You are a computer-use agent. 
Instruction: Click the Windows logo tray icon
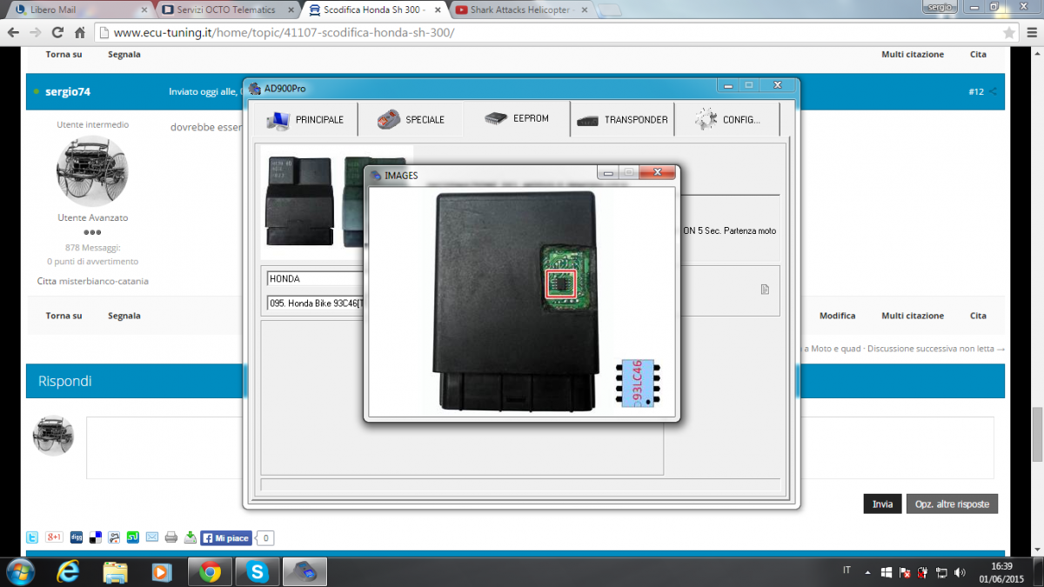tap(887, 573)
